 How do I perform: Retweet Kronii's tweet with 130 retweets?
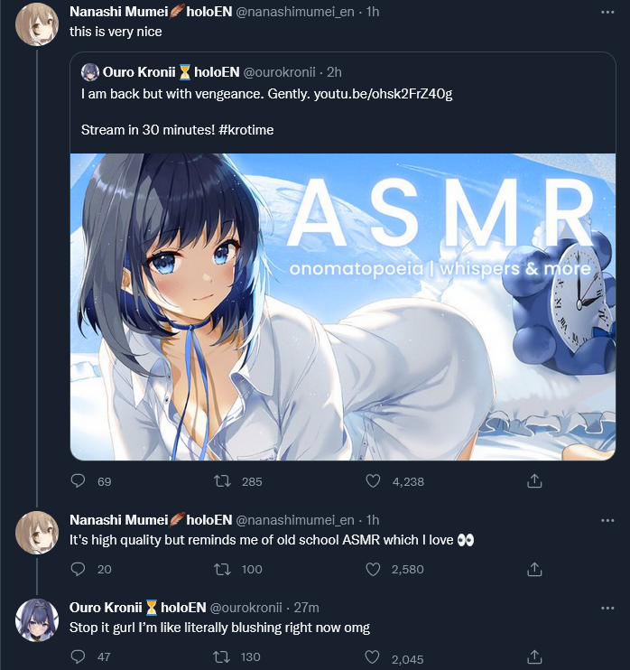coord(222,656)
